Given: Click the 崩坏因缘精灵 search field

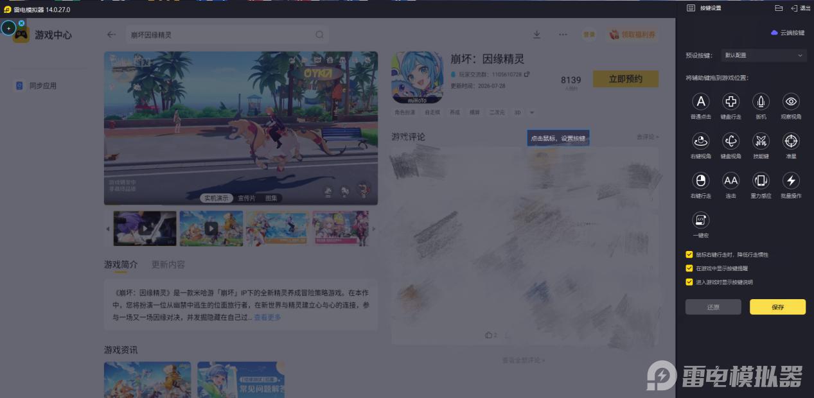Looking at the screenshot, I should click(x=227, y=35).
